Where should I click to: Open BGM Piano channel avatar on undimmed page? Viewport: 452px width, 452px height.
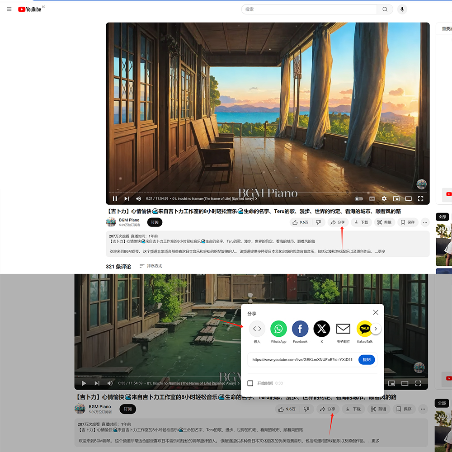[111, 222]
